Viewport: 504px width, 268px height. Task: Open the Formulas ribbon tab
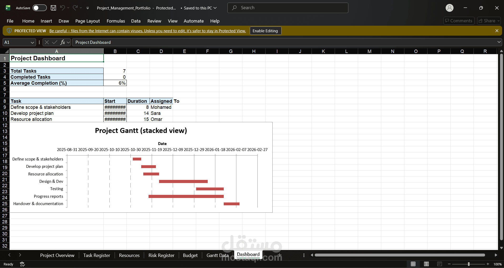tap(116, 21)
